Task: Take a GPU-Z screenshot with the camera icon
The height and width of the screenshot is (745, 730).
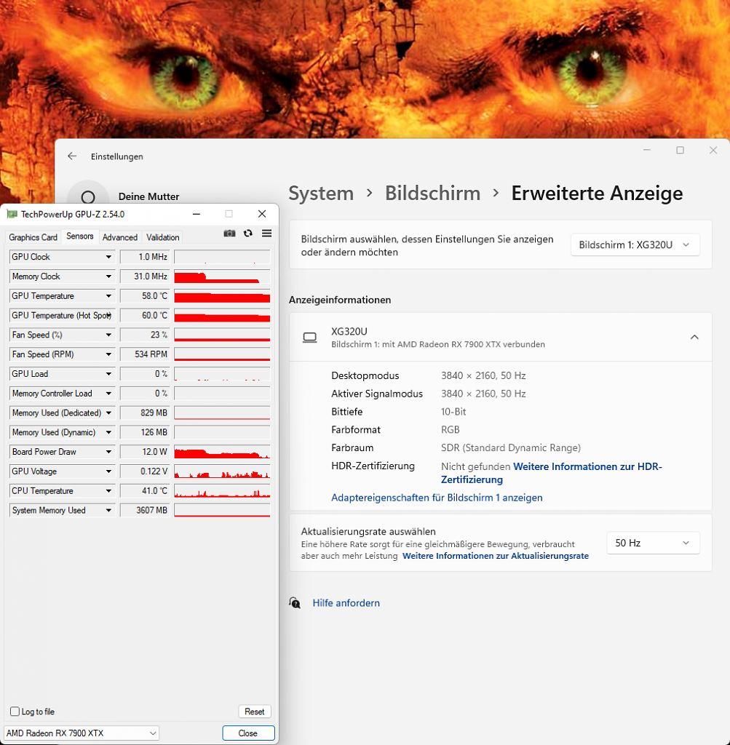Action: coord(229,234)
